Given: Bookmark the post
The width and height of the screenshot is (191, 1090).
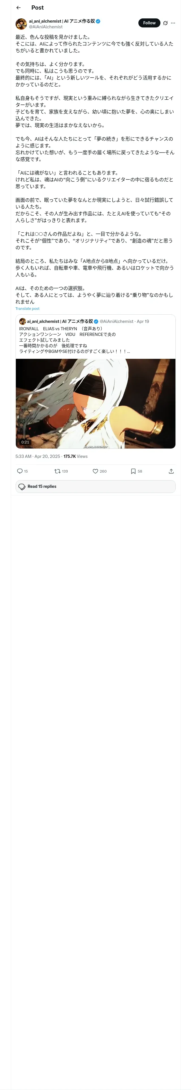Looking at the screenshot, I should [133, 471].
